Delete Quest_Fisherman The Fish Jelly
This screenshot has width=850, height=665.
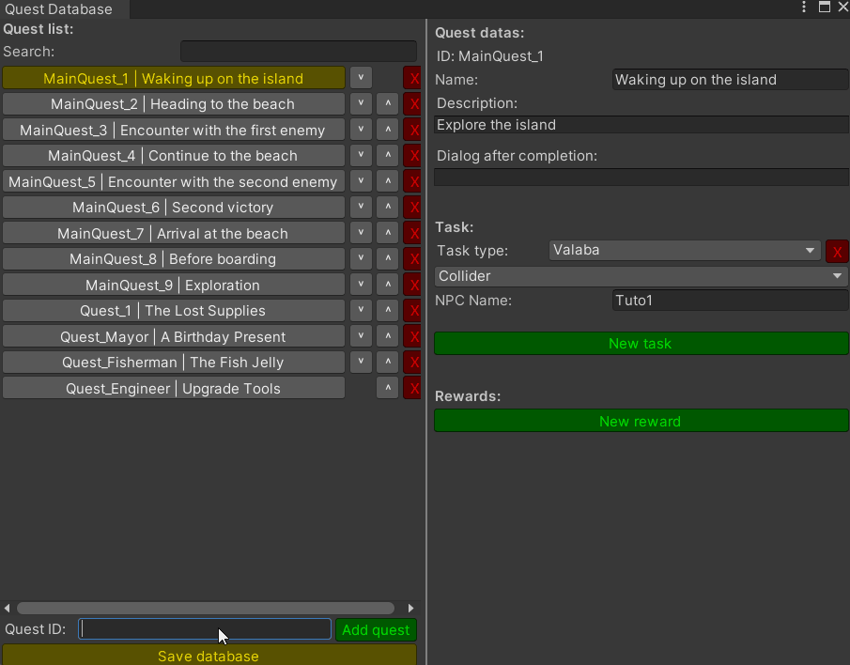412,362
